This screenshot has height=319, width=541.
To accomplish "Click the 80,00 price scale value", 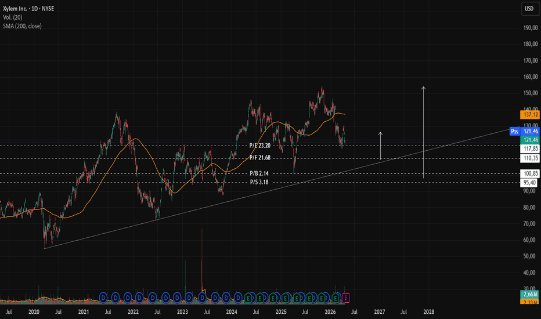I will point(531,208).
